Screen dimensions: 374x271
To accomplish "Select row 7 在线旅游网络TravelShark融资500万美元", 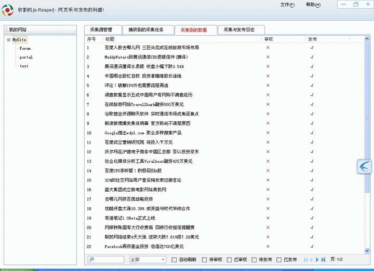I will [224, 105].
